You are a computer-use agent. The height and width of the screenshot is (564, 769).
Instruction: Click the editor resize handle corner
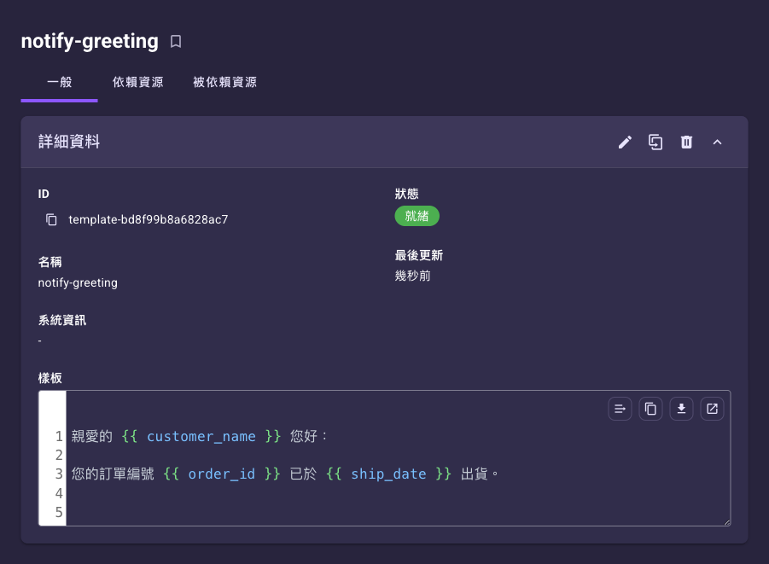point(727,522)
